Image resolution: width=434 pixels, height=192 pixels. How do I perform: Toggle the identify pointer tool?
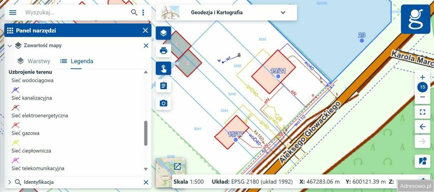[x=163, y=68]
